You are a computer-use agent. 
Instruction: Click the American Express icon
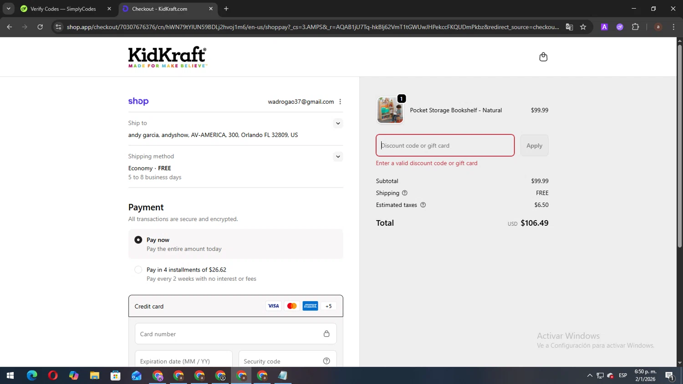pyautogui.click(x=310, y=306)
